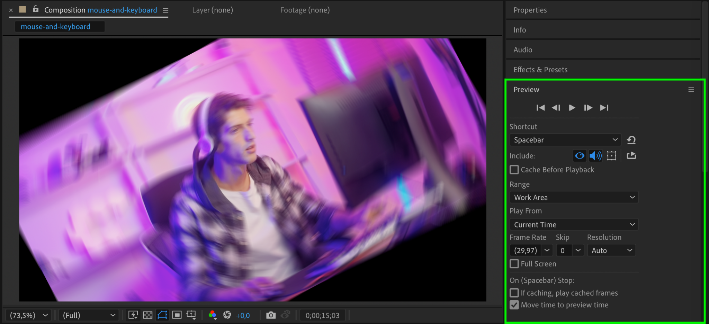709x324 pixels.
Task: Open grid and guide options
Action: click(x=191, y=315)
